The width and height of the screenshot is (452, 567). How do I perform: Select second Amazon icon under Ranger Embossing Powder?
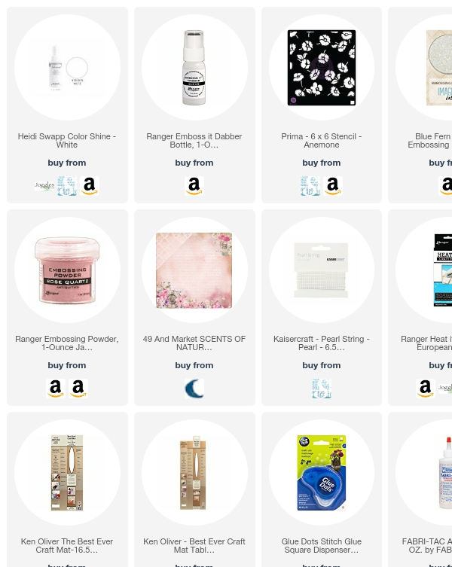click(x=78, y=389)
